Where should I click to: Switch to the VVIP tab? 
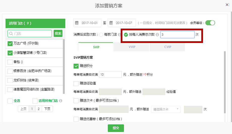pyautogui.click(x=131, y=47)
